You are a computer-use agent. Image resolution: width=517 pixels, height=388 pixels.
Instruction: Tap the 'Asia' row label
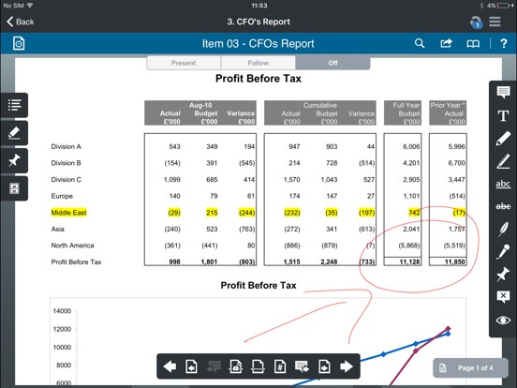57,229
